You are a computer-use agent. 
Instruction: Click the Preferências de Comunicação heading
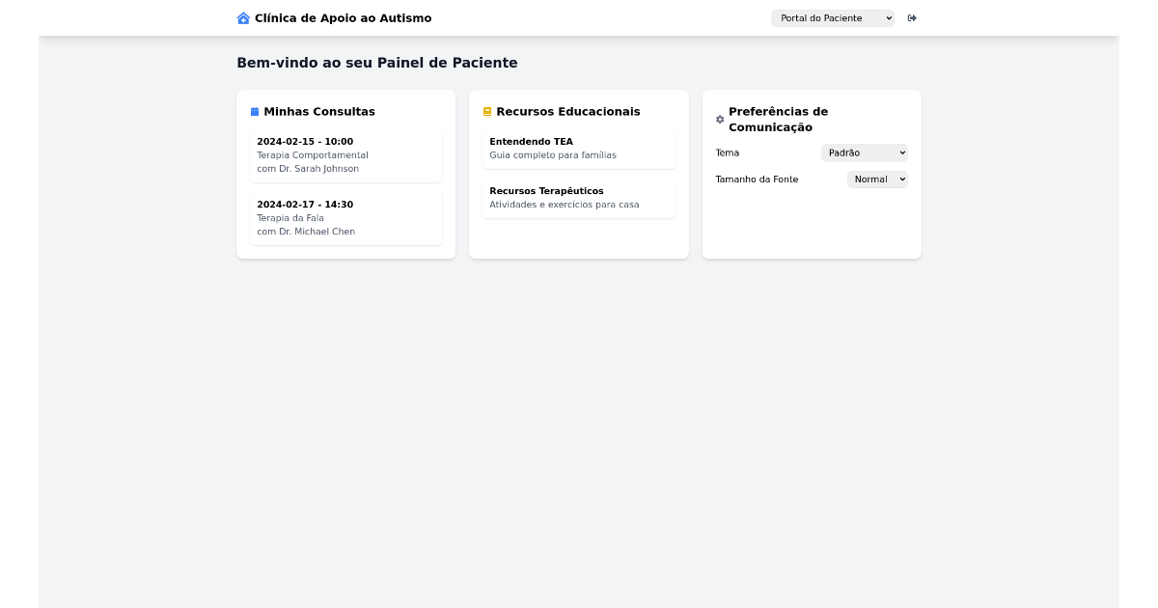(x=778, y=119)
